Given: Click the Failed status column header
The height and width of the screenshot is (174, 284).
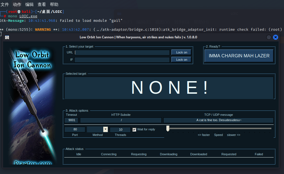Looking at the screenshot, I should (259, 154).
